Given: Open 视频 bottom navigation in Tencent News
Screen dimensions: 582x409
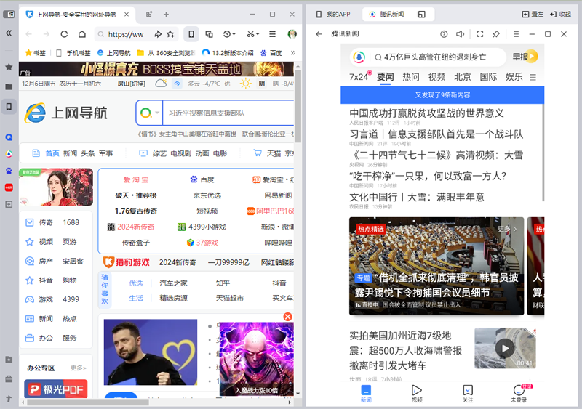Looking at the screenshot, I should [417, 394].
